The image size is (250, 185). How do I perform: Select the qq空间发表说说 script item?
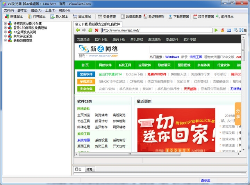tap(25, 32)
